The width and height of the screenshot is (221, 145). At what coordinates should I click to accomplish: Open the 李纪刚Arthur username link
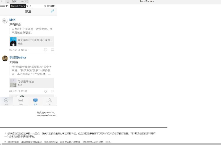(x=18, y=57)
